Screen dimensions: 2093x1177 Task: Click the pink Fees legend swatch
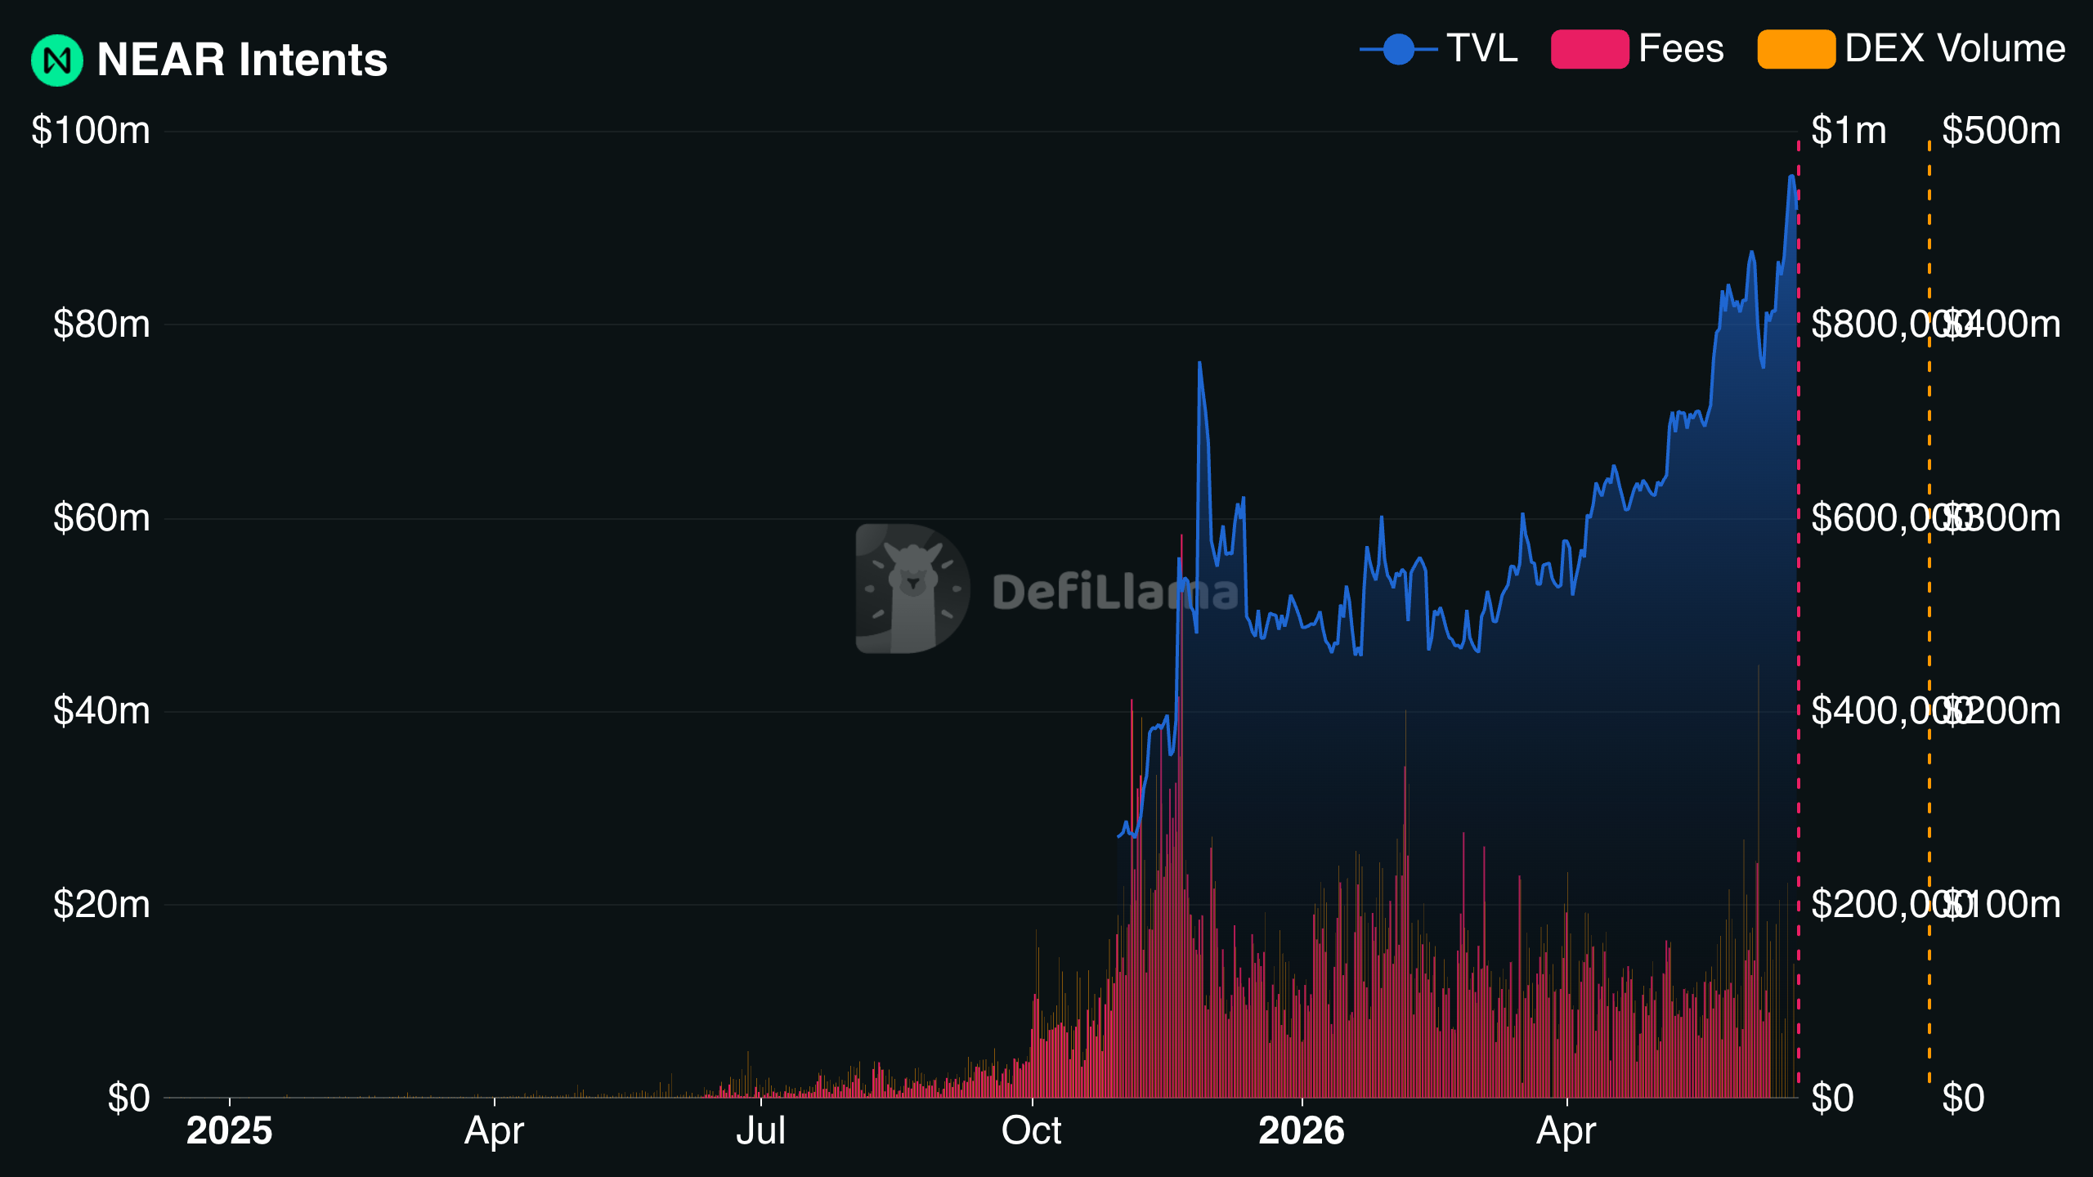1590,49
